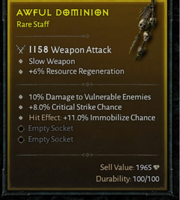The height and width of the screenshot is (200, 180).
Task: Select the second Empty Socket icon
Action: point(21,140)
